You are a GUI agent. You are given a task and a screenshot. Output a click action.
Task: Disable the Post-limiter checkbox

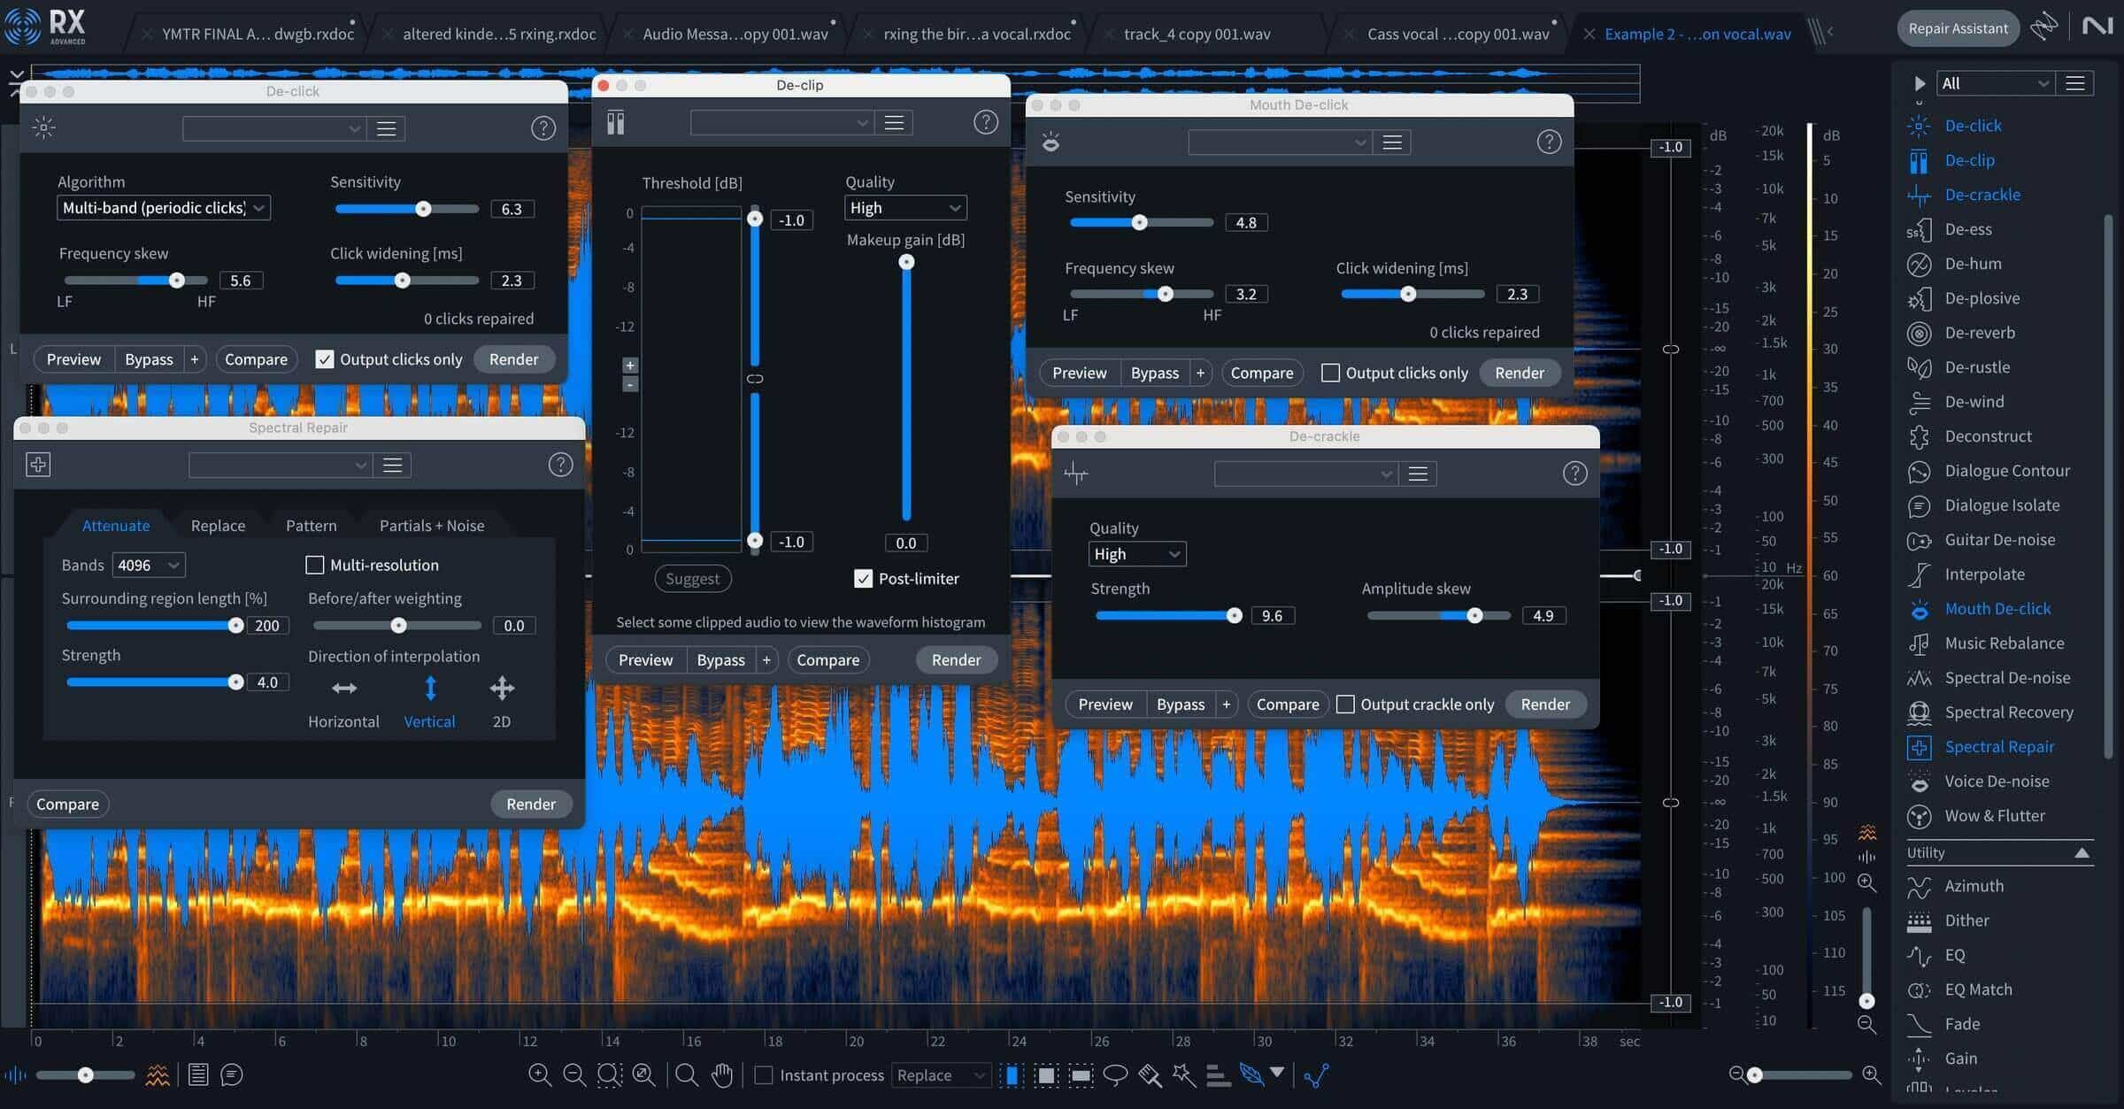[863, 578]
